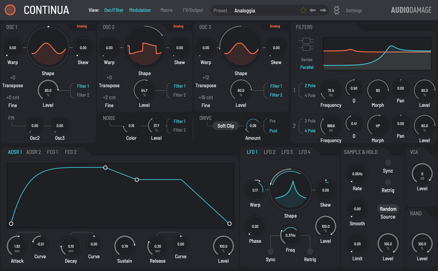Viewport: 438px width, 271px height.
Task: Set drive position to Post
Action: tap(273, 131)
